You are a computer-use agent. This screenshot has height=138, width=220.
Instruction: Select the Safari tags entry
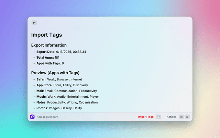(x=59, y=79)
